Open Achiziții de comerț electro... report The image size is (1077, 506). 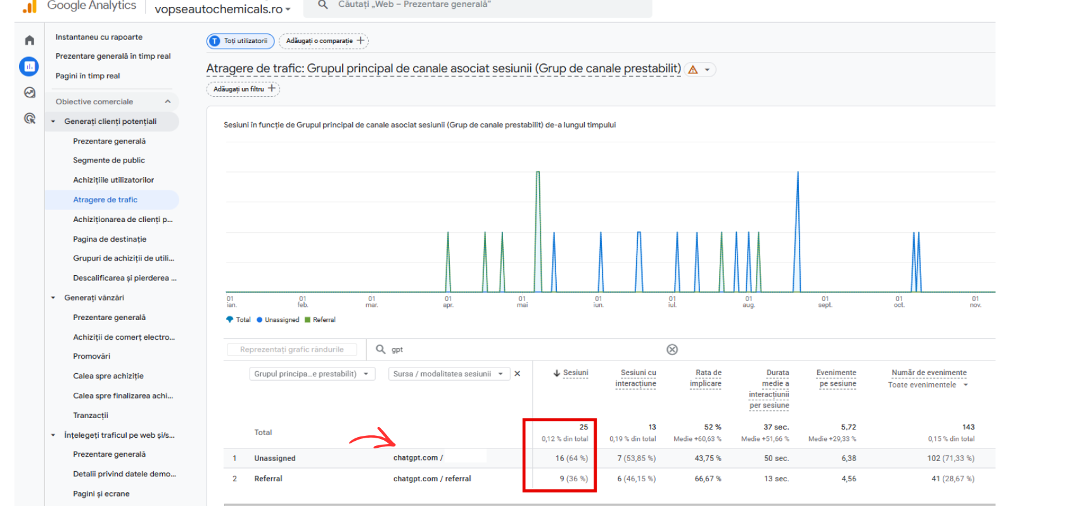tap(124, 337)
